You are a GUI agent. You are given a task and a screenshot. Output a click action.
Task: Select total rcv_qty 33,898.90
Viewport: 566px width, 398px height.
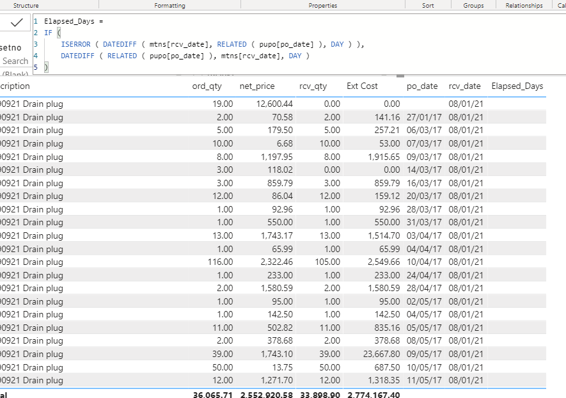click(320, 395)
